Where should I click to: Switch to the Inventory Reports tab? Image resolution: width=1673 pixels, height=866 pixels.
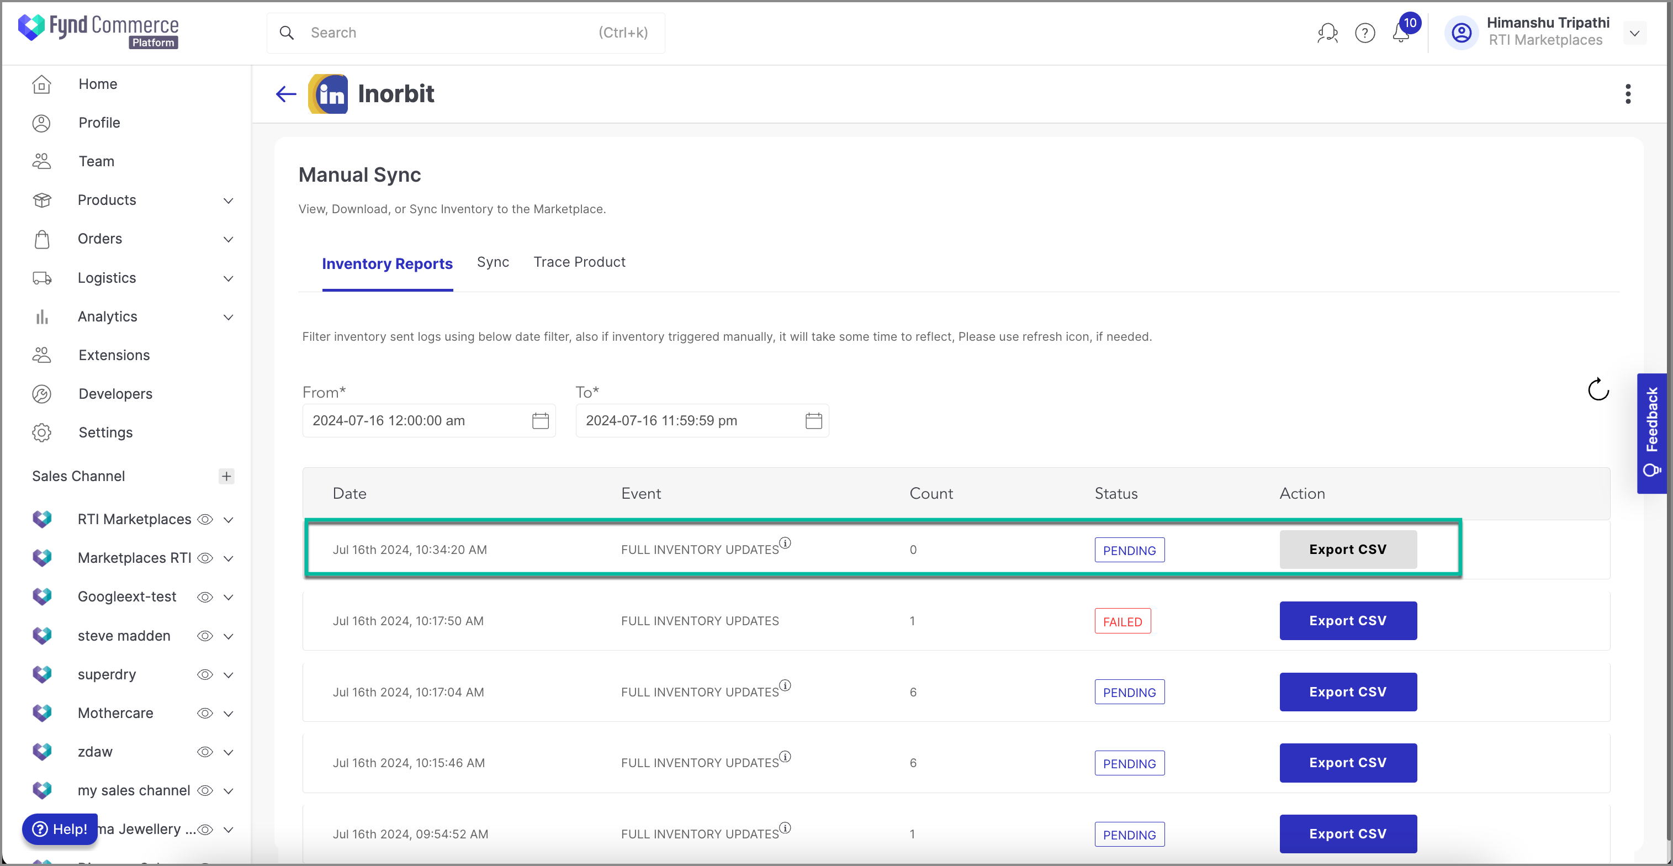pos(387,263)
